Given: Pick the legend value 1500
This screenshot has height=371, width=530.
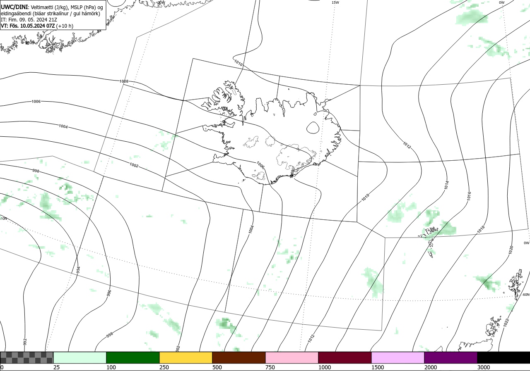Looking at the screenshot, I should (x=378, y=367).
